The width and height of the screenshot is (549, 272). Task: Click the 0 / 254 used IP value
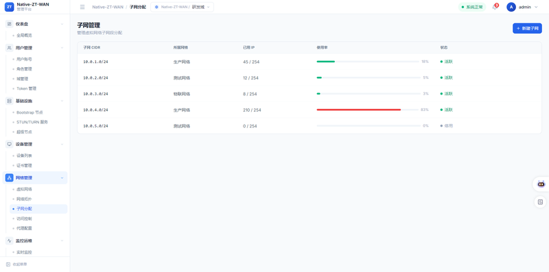250,126
